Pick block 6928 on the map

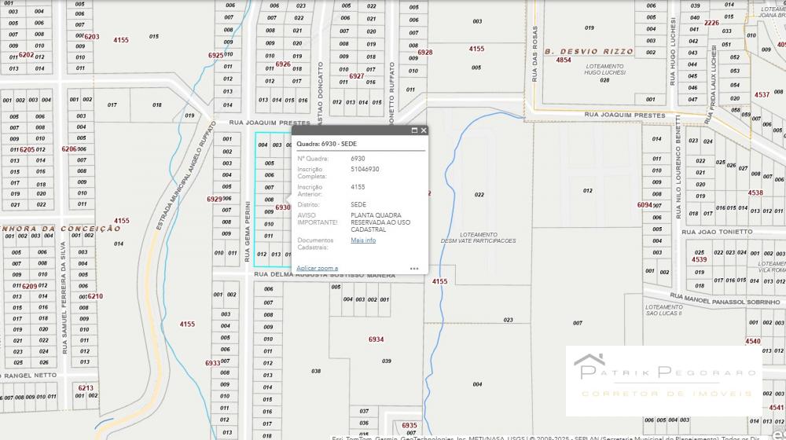coord(425,53)
